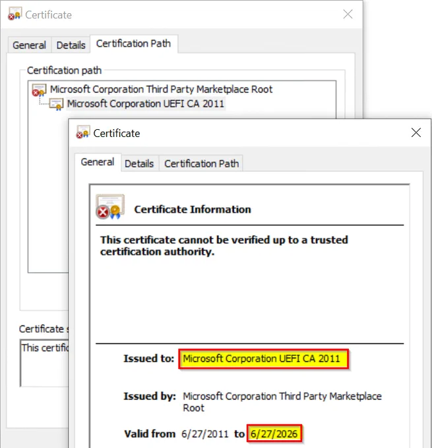Click the cannot be verified warning message

click(x=224, y=246)
